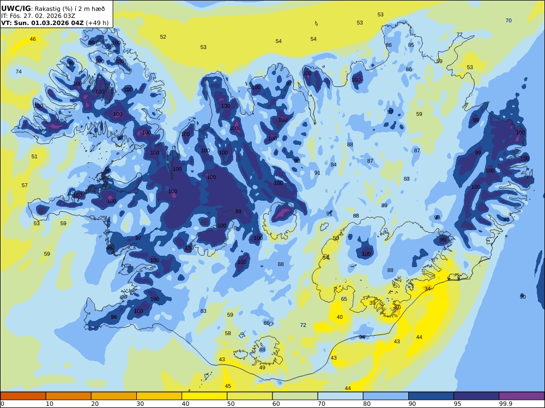Click the legend tick label '80'
The width and height of the screenshot is (545, 408).
click(367, 404)
